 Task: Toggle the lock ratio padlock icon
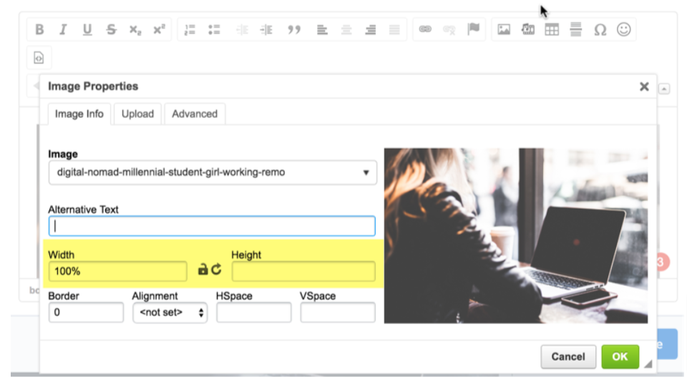coord(203,270)
